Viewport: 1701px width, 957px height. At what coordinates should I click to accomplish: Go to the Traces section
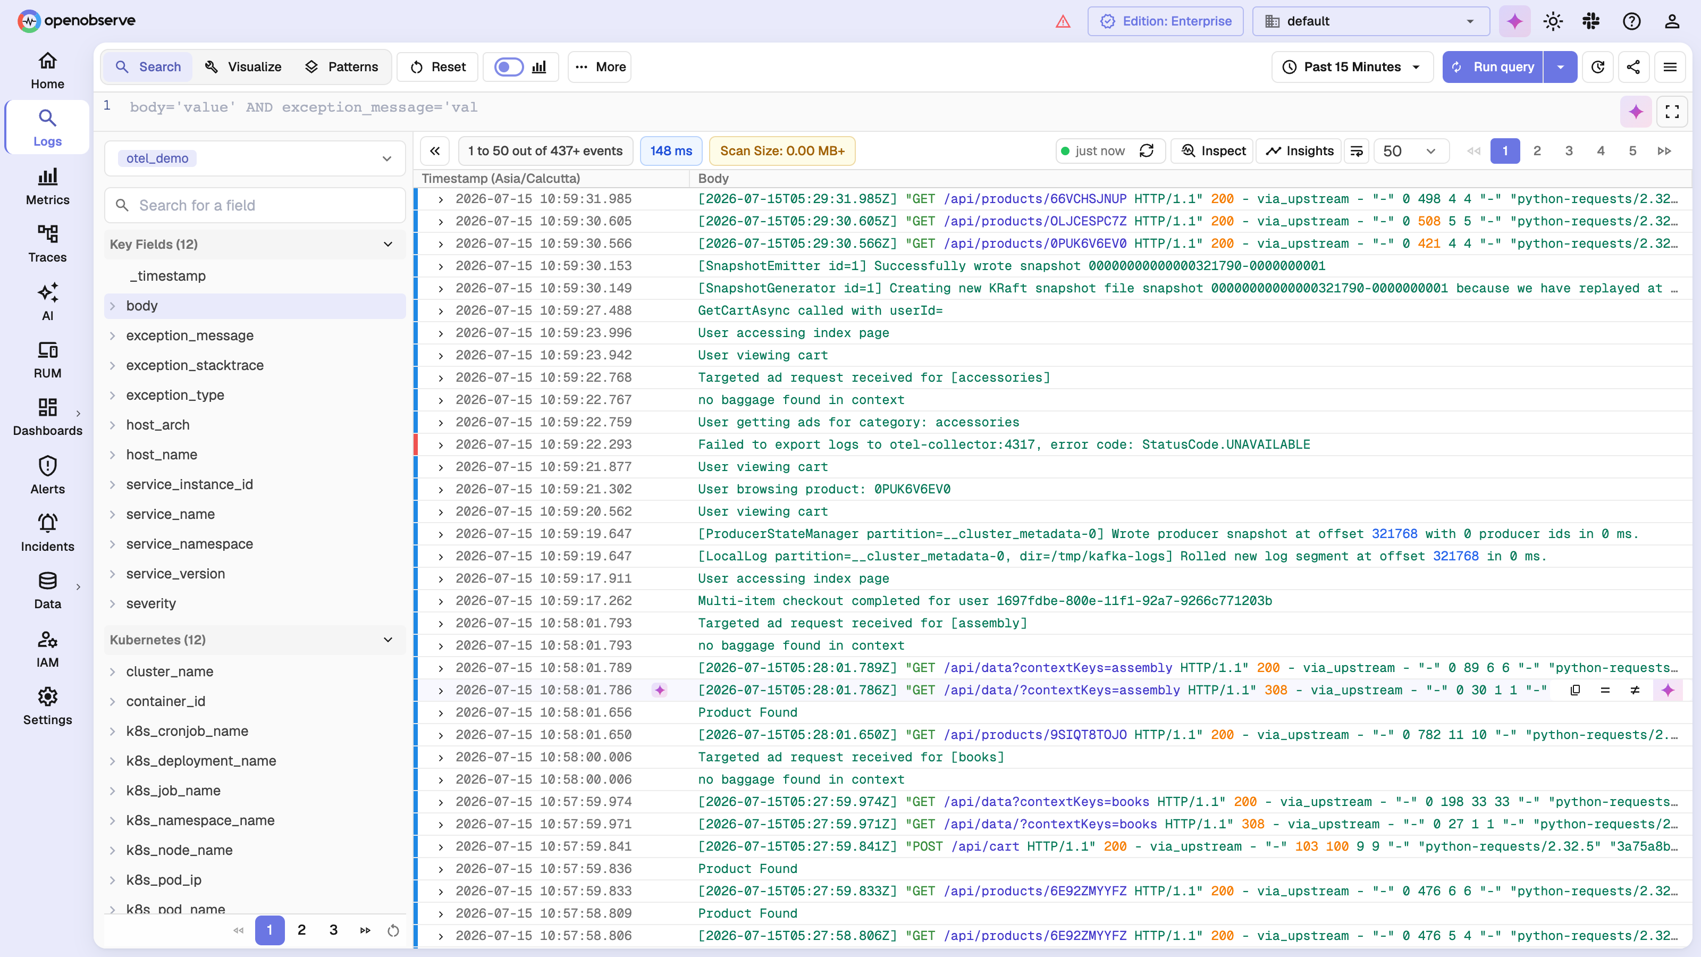click(47, 245)
